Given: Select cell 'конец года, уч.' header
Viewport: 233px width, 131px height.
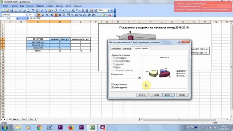Looking at the screenshot, I should point(80,39).
